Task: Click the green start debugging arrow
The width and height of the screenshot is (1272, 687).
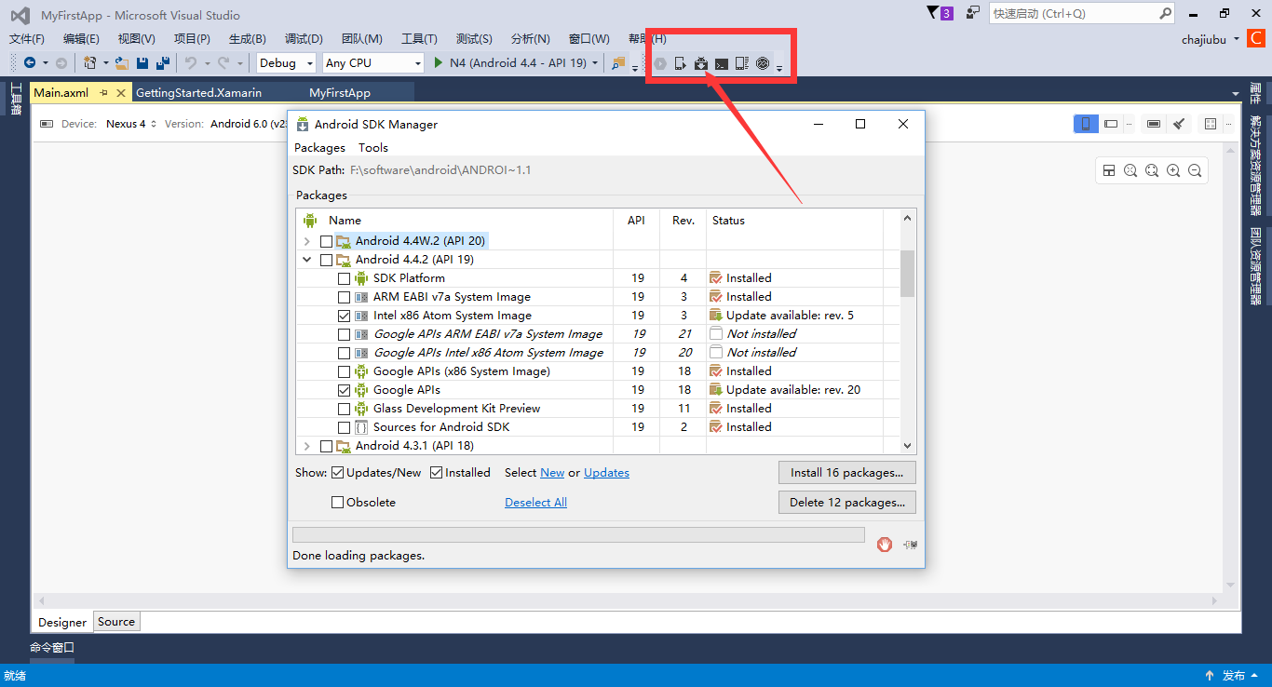Action: tap(440, 63)
